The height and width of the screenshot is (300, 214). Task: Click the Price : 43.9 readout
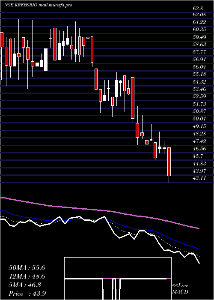click(27, 294)
